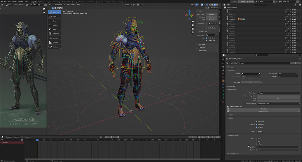Open the Tool sidebar tab
This screenshot has height=162, width=302.
coord(220,17)
